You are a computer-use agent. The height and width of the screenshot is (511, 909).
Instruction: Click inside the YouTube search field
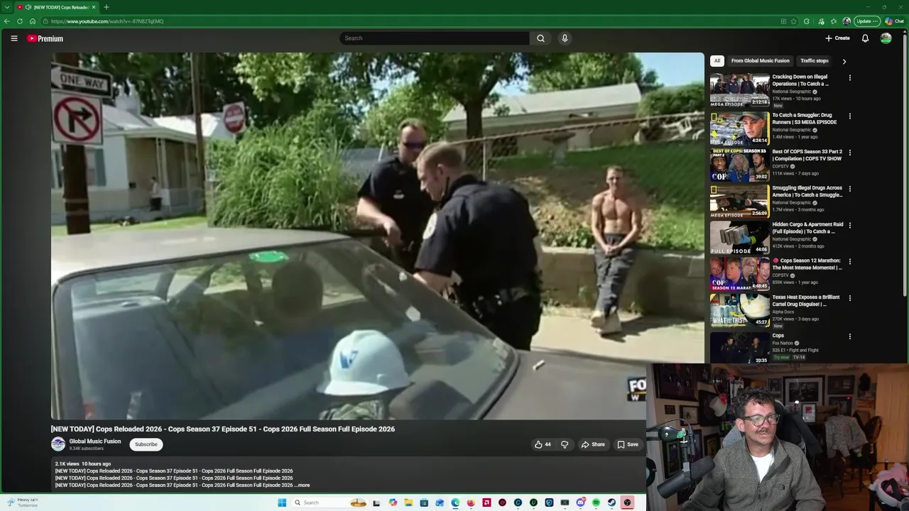[435, 38]
